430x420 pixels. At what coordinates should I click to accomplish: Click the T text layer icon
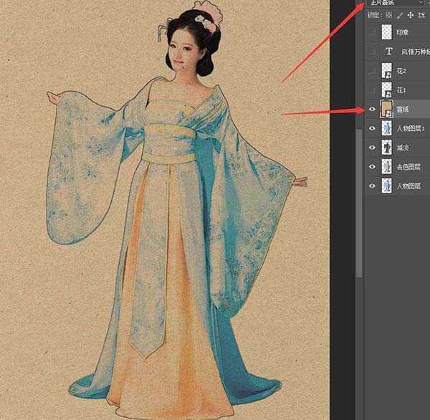pyautogui.click(x=389, y=52)
